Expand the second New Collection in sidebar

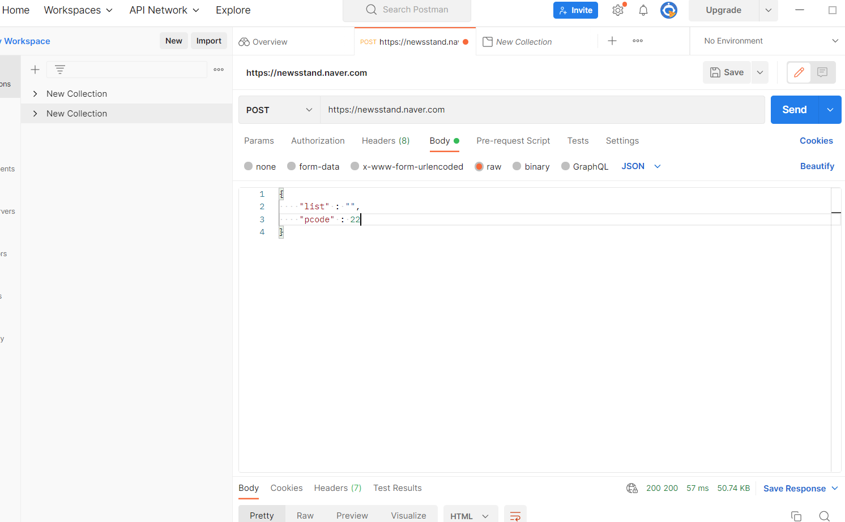(35, 114)
